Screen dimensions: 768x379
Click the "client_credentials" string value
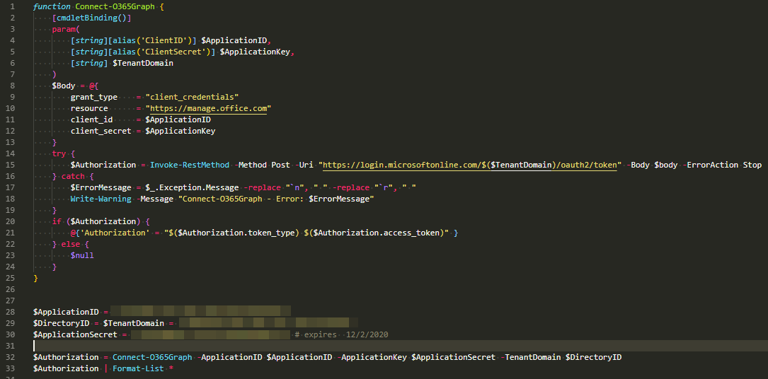tap(192, 97)
